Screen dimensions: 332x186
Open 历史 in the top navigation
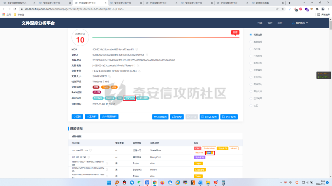[280, 23]
